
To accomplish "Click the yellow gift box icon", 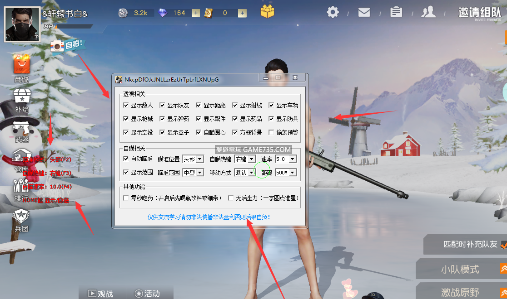I will (267, 11).
